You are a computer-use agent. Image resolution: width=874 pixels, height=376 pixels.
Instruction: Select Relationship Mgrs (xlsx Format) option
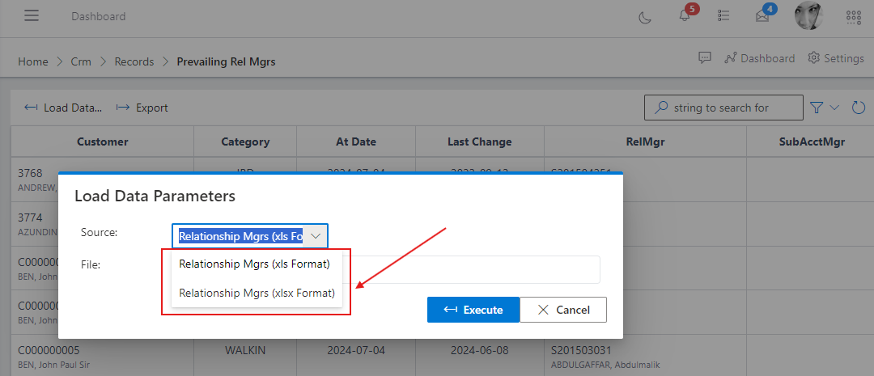(257, 293)
